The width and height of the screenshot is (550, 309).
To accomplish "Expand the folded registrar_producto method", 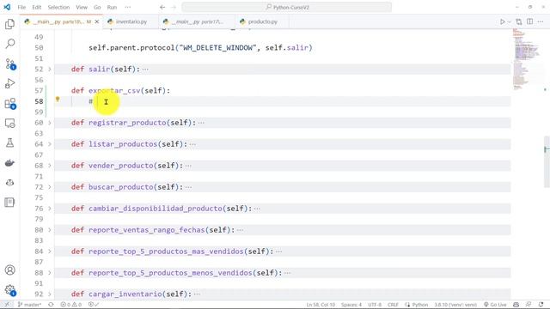I will [x=50, y=123].
